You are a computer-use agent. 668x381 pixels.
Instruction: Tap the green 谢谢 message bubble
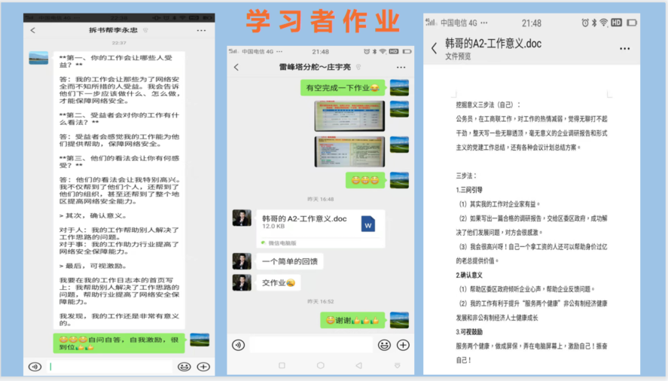tap(352, 320)
